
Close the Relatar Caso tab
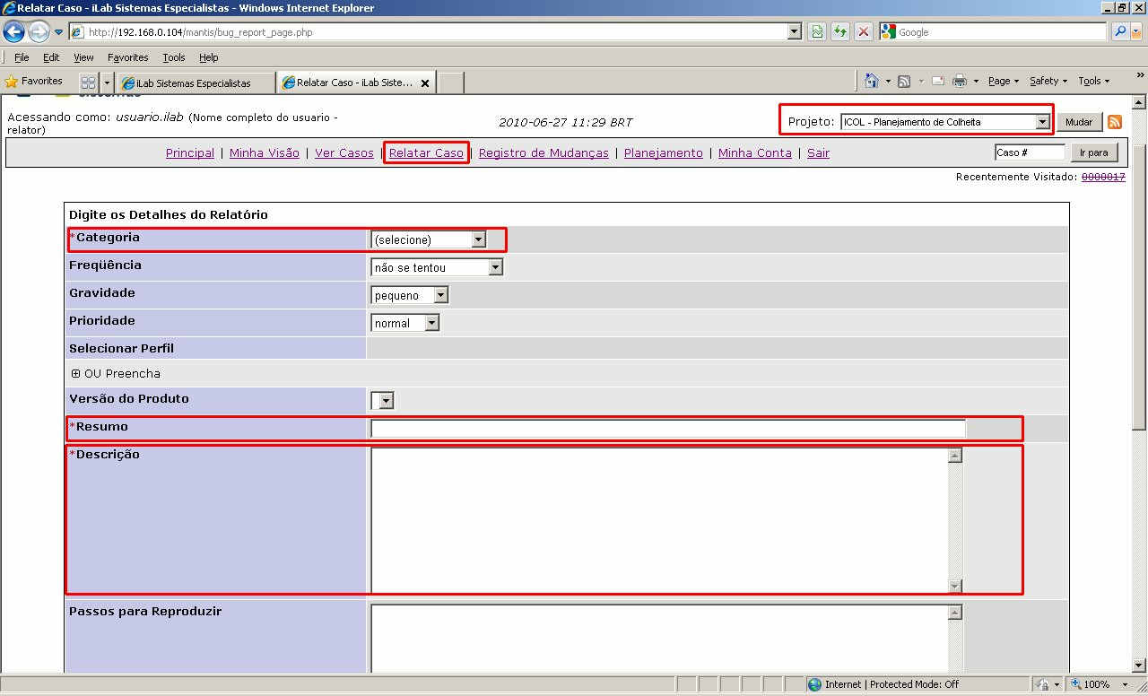click(x=425, y=83)
